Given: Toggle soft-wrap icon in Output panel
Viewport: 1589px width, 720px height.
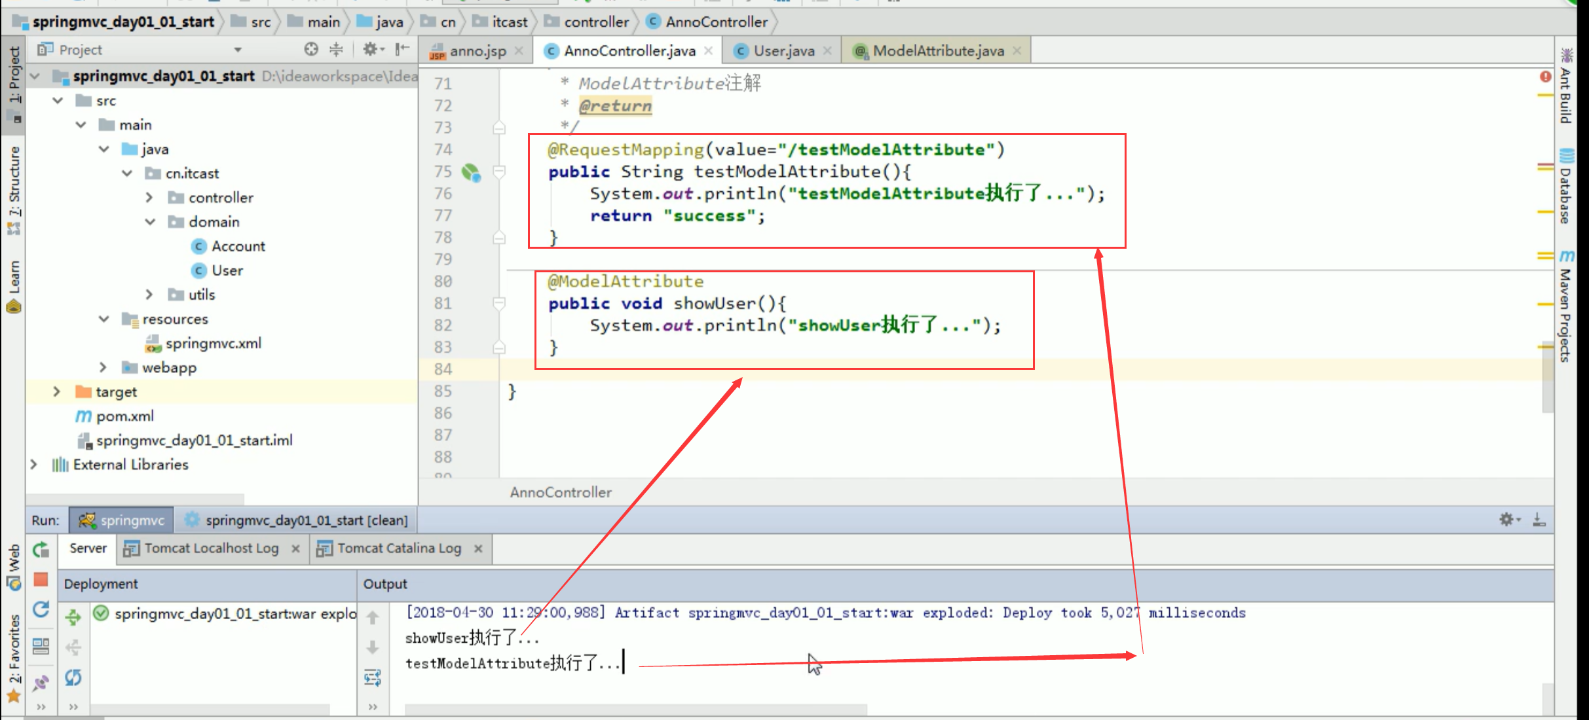Looking at the screenshot, I should click(373, 677).
